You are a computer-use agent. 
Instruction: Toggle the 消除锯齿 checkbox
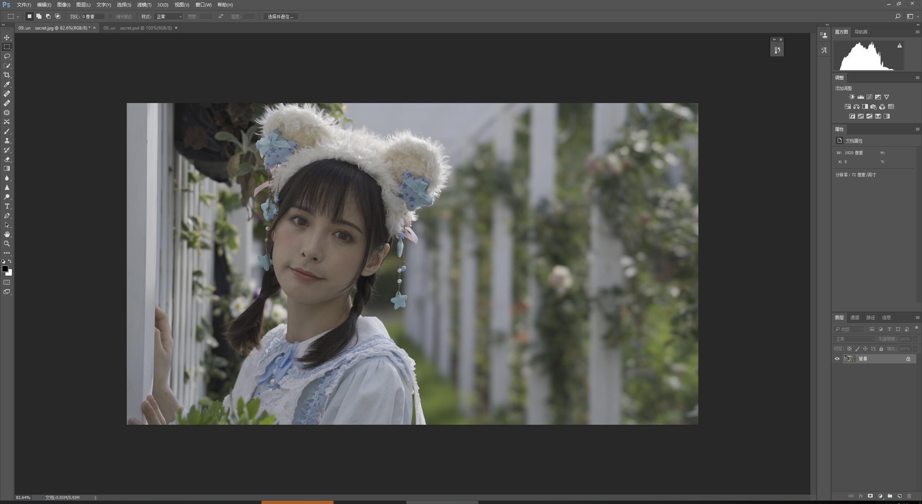tap(110, 17)
